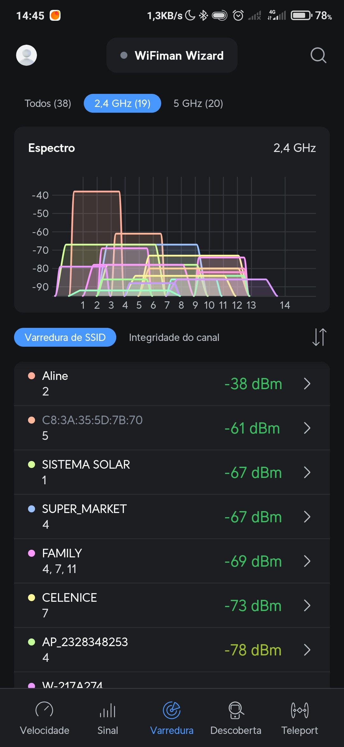Switch to the 5 GHz (20) filter
The image size is (344, 747).
pyautogui.click(x=198, y=103)
